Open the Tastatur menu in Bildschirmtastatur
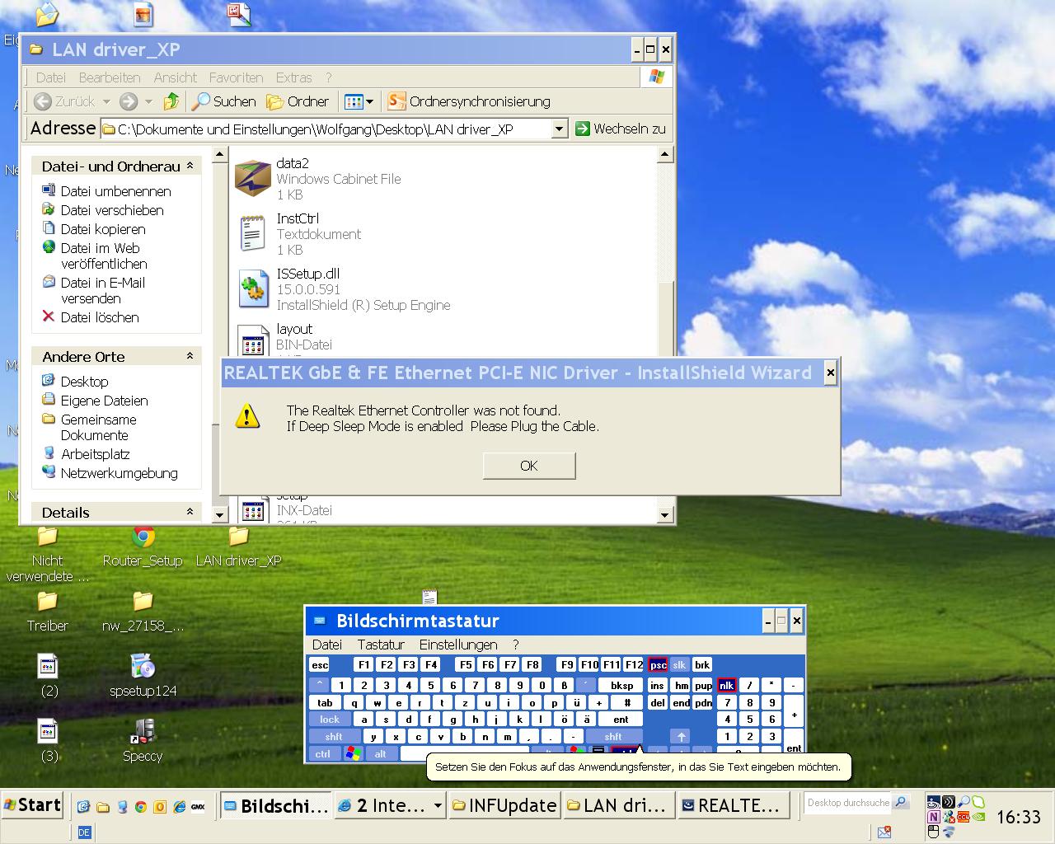Screen dimensions: 1055x844 point(381,645)
